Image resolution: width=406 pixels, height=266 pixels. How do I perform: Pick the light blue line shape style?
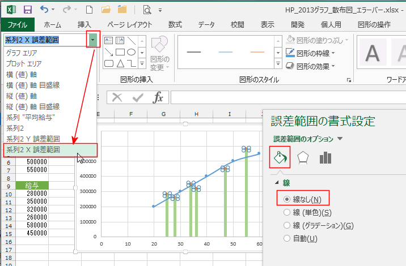(226, 52)
